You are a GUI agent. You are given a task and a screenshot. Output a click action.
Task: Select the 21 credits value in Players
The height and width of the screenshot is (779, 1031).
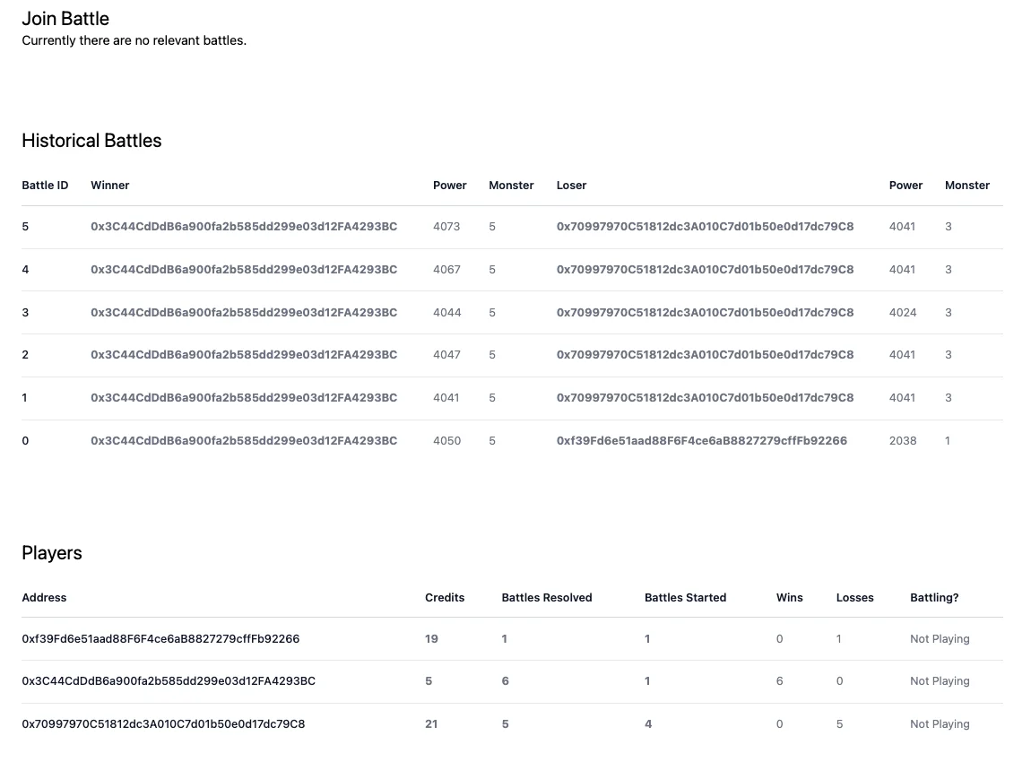[431, 724]
